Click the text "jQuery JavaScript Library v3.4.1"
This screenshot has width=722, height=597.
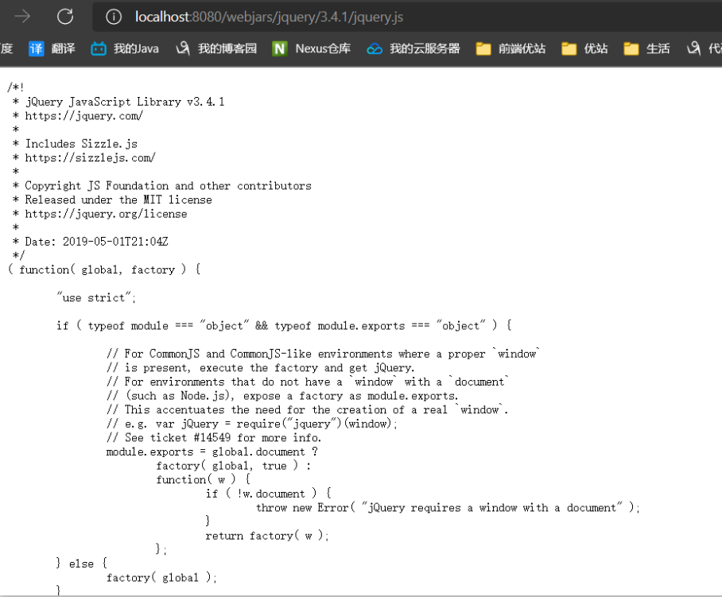(125, 102)
